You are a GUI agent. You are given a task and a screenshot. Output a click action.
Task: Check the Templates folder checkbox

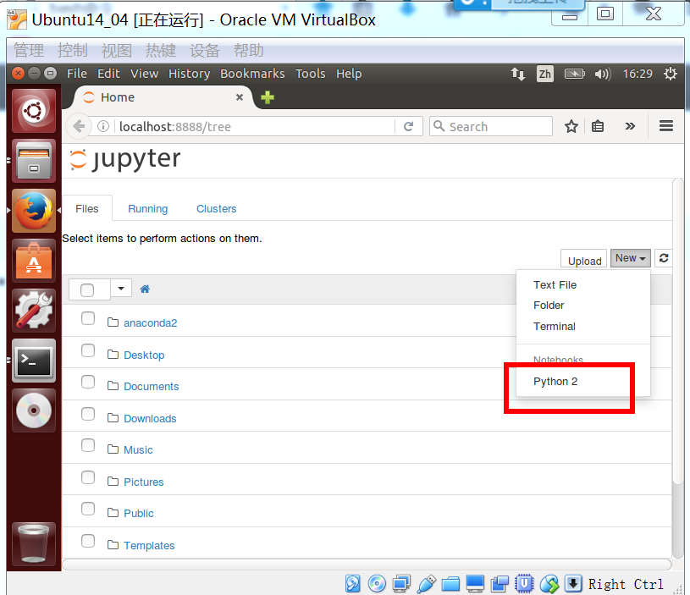tap(88, 541)
